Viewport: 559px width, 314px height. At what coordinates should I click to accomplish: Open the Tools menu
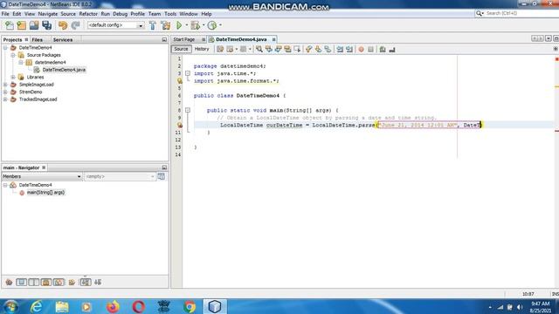tap(170, 14)
